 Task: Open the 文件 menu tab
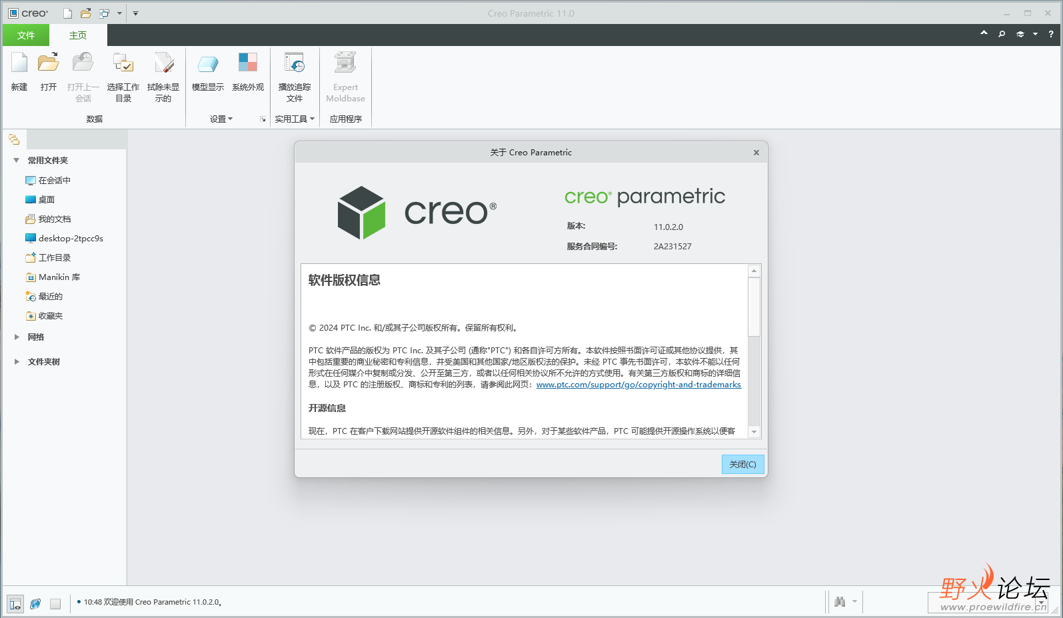pyautogui.click(x=26, y=35)
